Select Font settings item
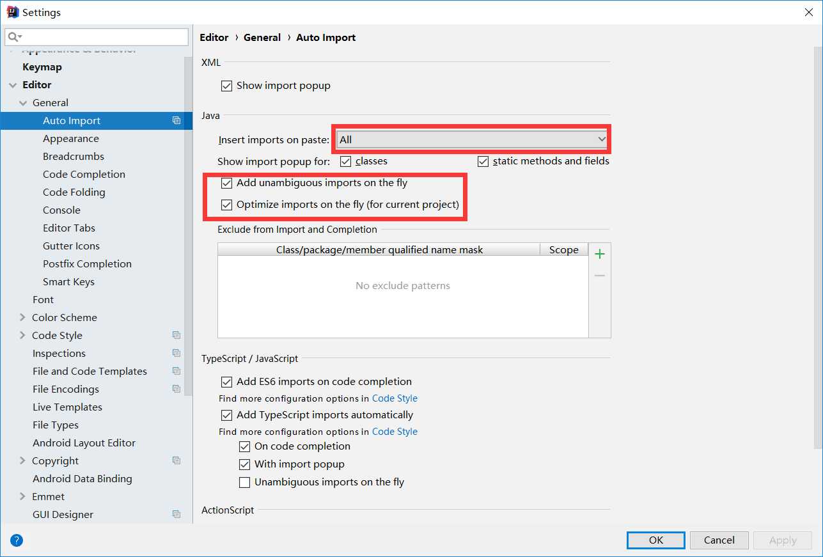The image size is (823, 557). pyautogui.click(x=43, y=299)
